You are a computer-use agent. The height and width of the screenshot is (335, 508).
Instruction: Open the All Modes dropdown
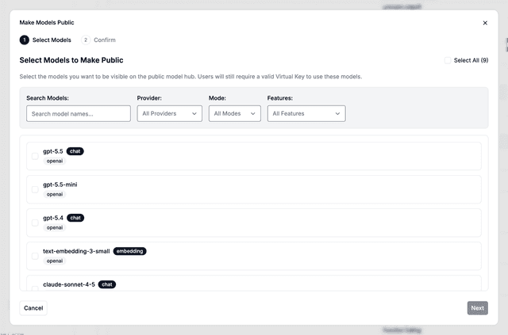(x=235, y=113)
